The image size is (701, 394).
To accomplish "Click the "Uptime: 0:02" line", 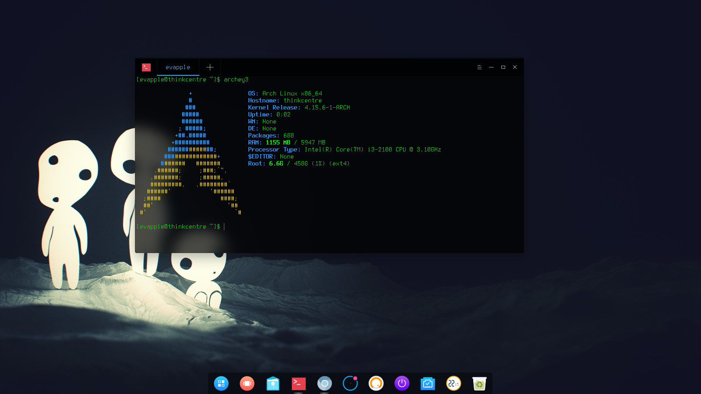I will pyautogui.click(x=269, y=115).
